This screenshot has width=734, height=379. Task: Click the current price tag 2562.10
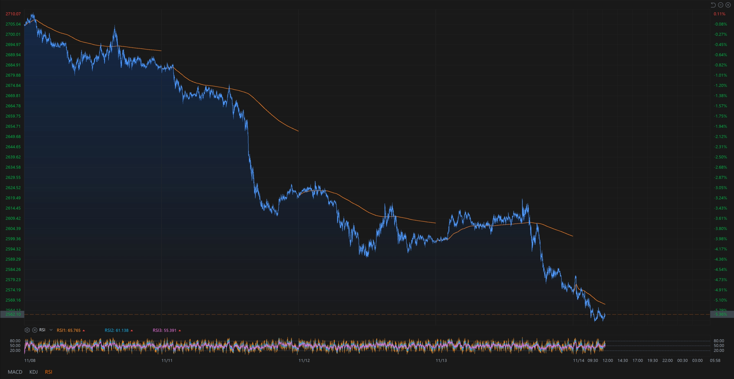12,314
